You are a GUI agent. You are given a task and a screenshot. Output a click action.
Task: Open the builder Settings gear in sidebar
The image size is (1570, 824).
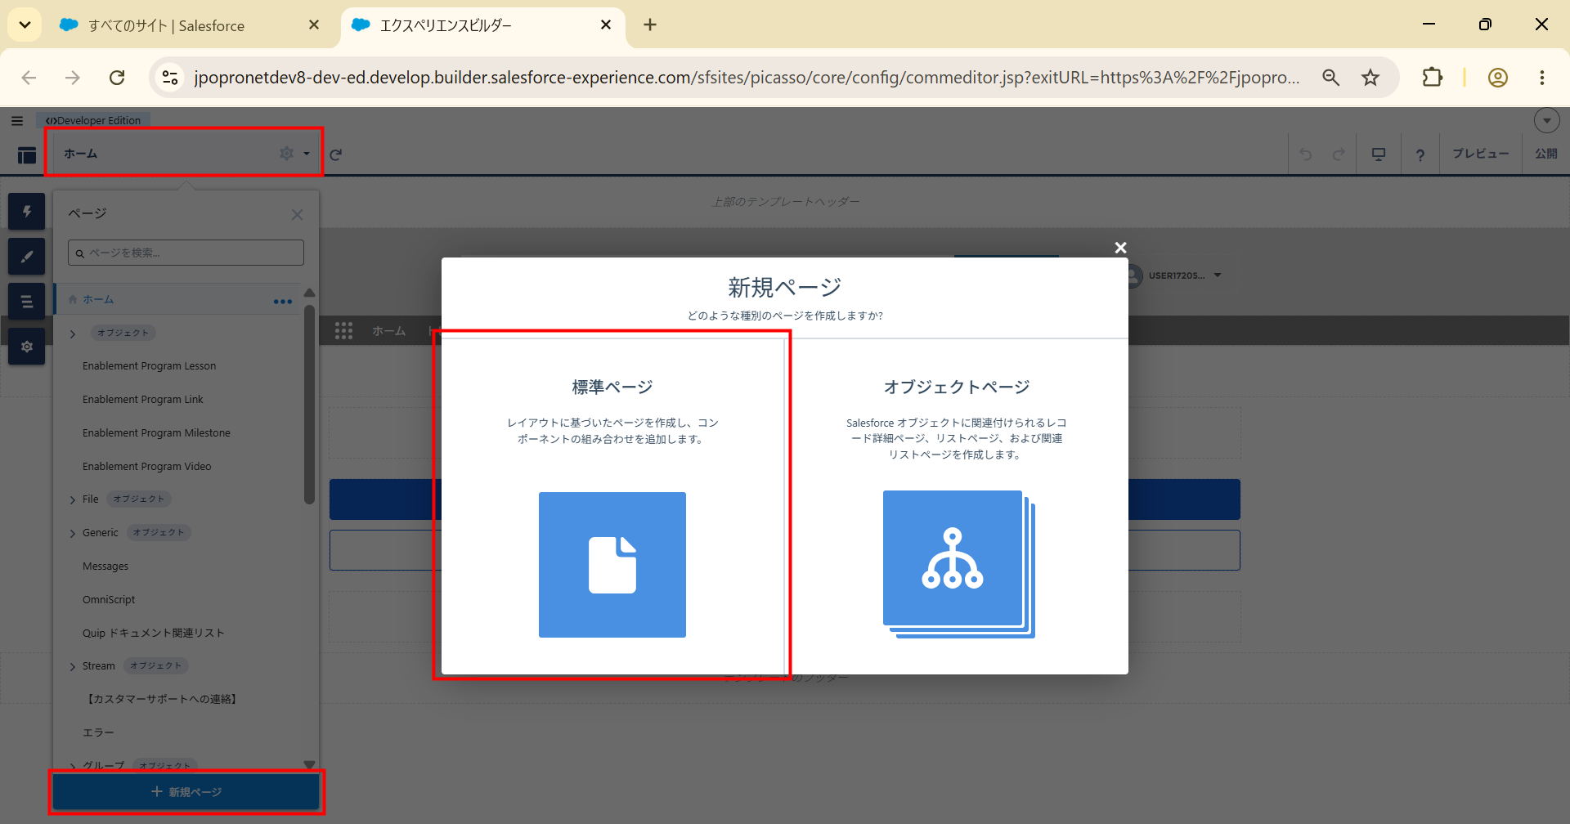[26, 347]
